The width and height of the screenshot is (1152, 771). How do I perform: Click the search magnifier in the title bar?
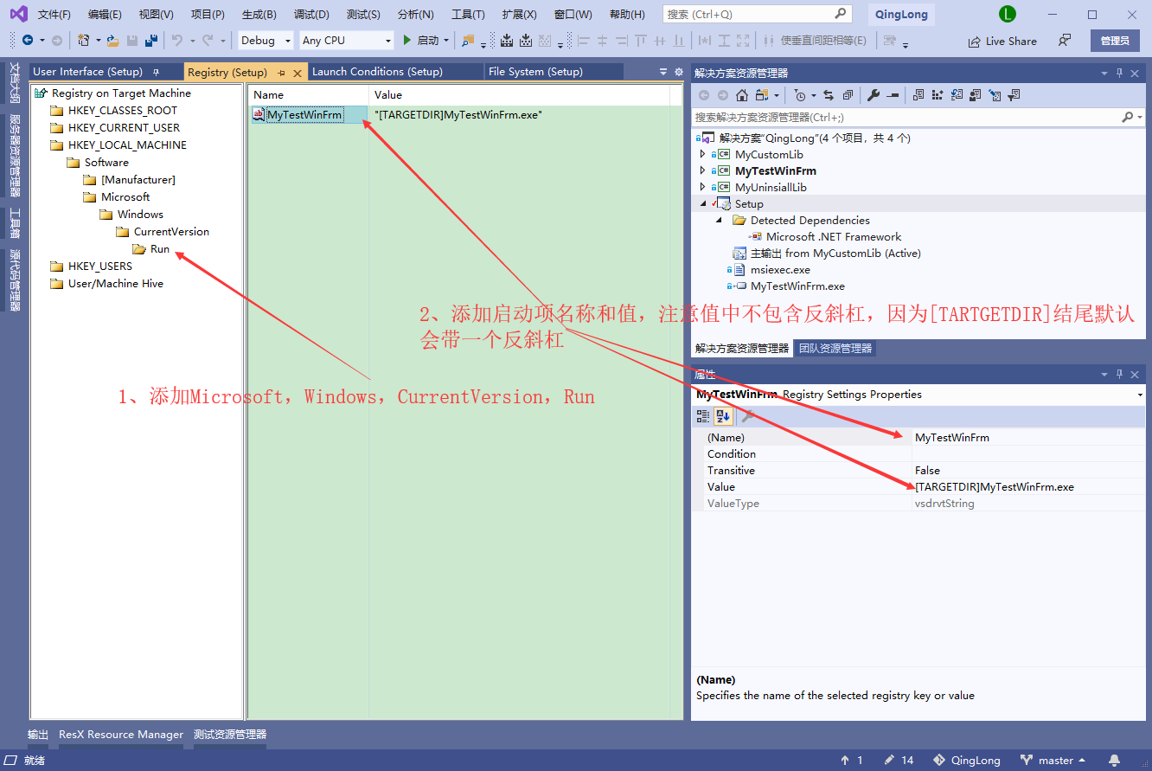[x=840, y=14]
